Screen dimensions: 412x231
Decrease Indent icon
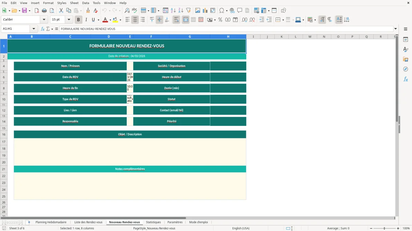click(269, 20)
